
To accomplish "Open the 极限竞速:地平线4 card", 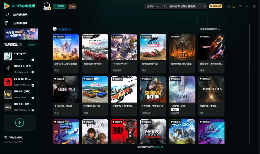I will click(x=95, y=96).
